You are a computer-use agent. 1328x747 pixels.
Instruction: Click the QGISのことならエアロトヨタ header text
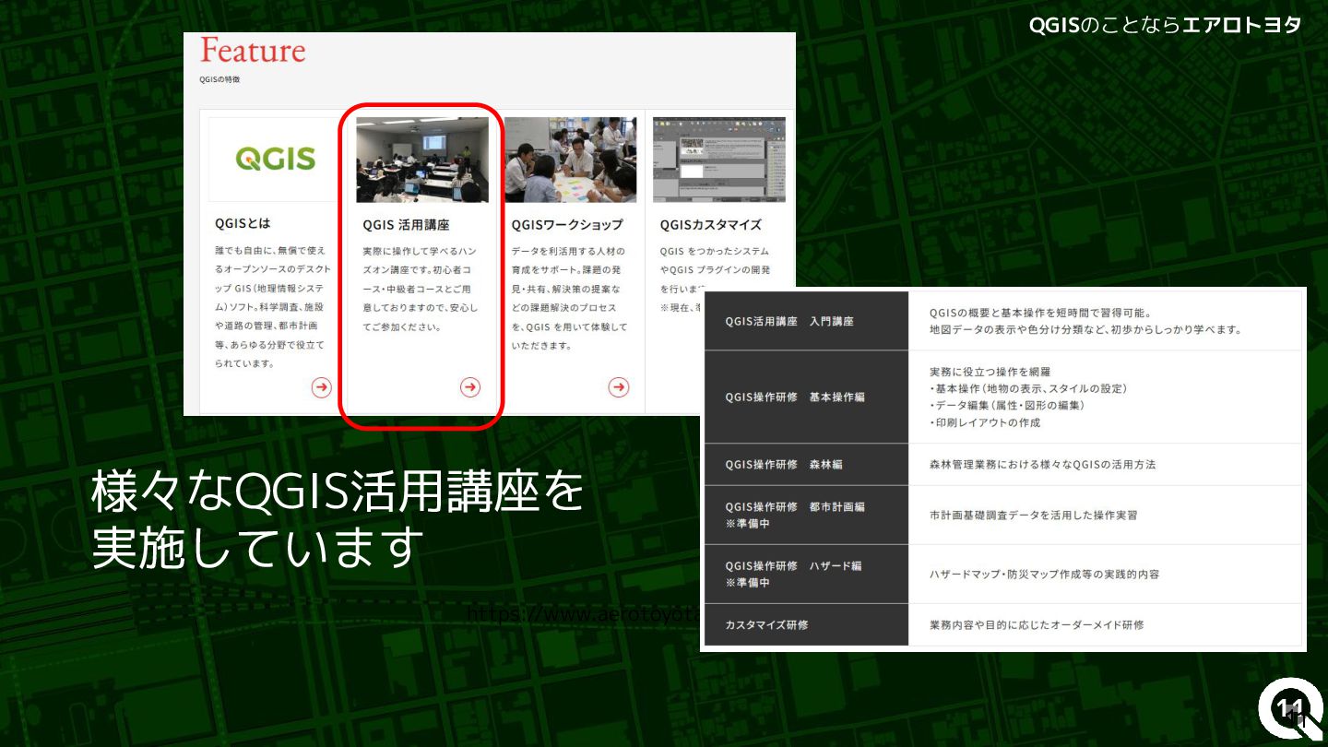pyautogui.click(x=1166, y=25)
